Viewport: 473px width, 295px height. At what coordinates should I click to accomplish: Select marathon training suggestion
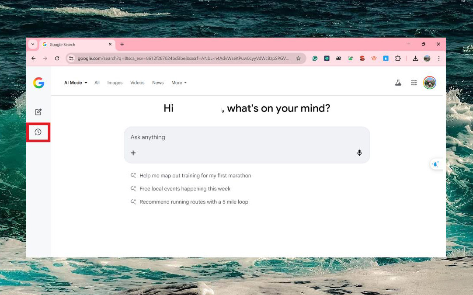tap(195, 176)
